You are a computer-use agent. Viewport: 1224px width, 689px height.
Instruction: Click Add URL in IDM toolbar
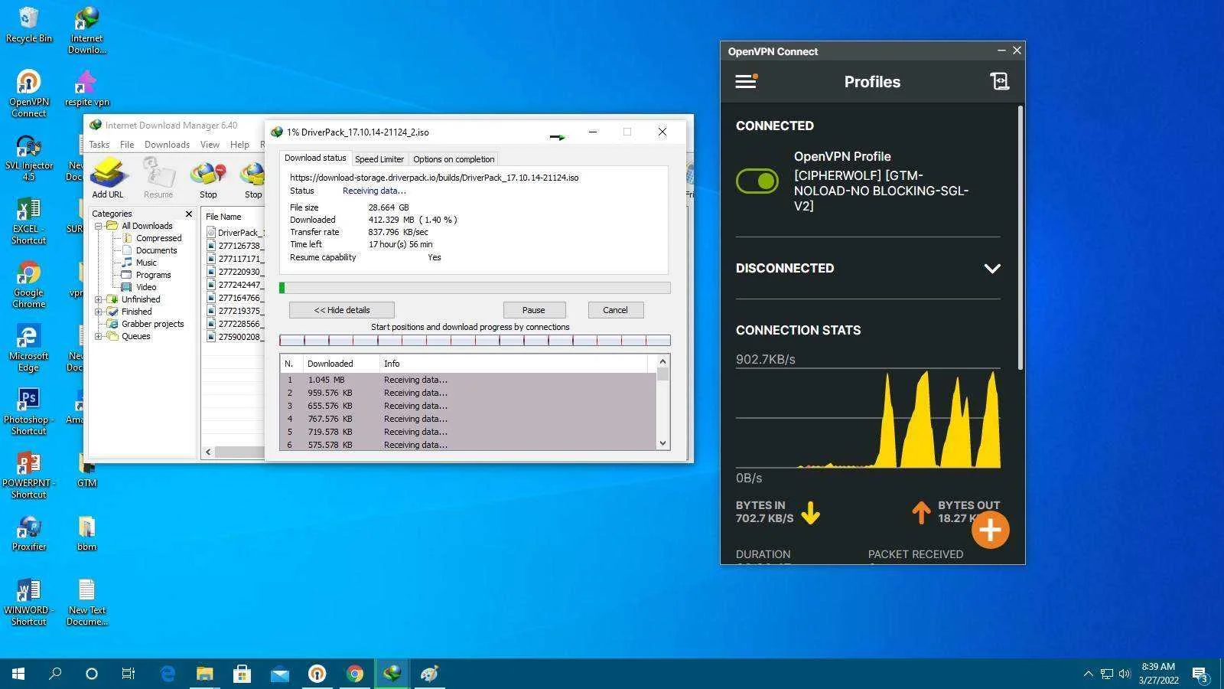108,178
